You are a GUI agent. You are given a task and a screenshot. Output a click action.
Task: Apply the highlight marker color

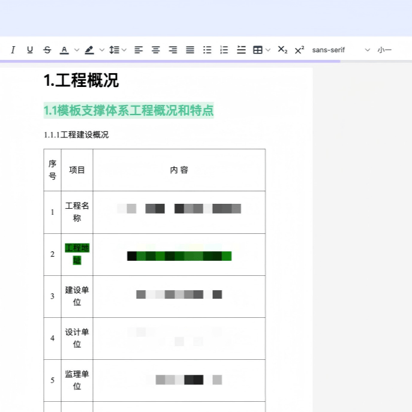(x=89, y=50)
